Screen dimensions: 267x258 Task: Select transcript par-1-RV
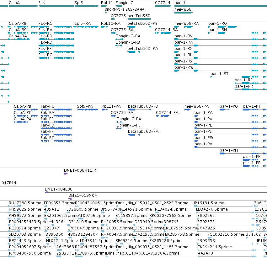[x=221, y=39]
